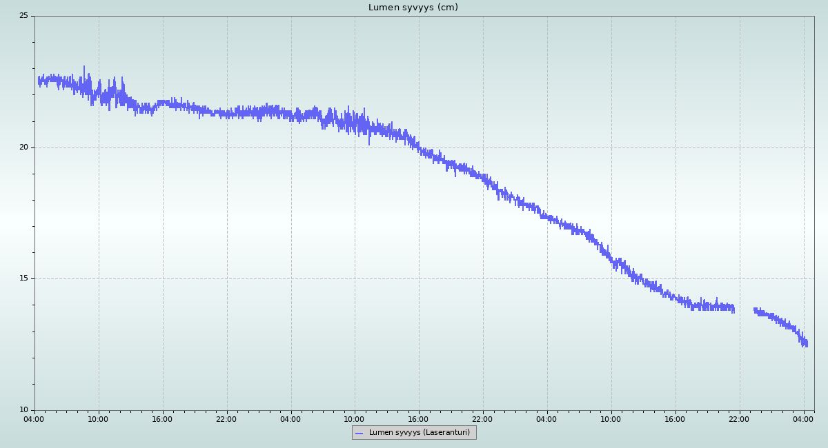Click the blue line swatch in the legend
This screenshot has width=828, height=448.
(x=359, y=433)
